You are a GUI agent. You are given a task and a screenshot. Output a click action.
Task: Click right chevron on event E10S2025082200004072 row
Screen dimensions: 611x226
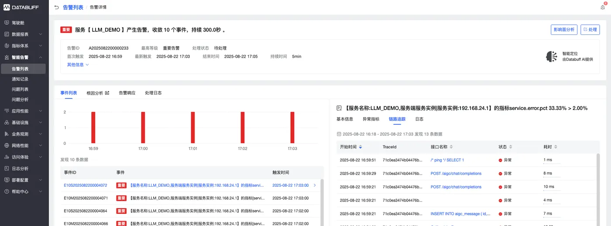[x=315, y=185]
